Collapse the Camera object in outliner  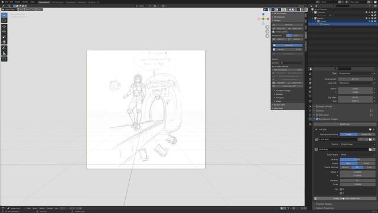[315, 21]
